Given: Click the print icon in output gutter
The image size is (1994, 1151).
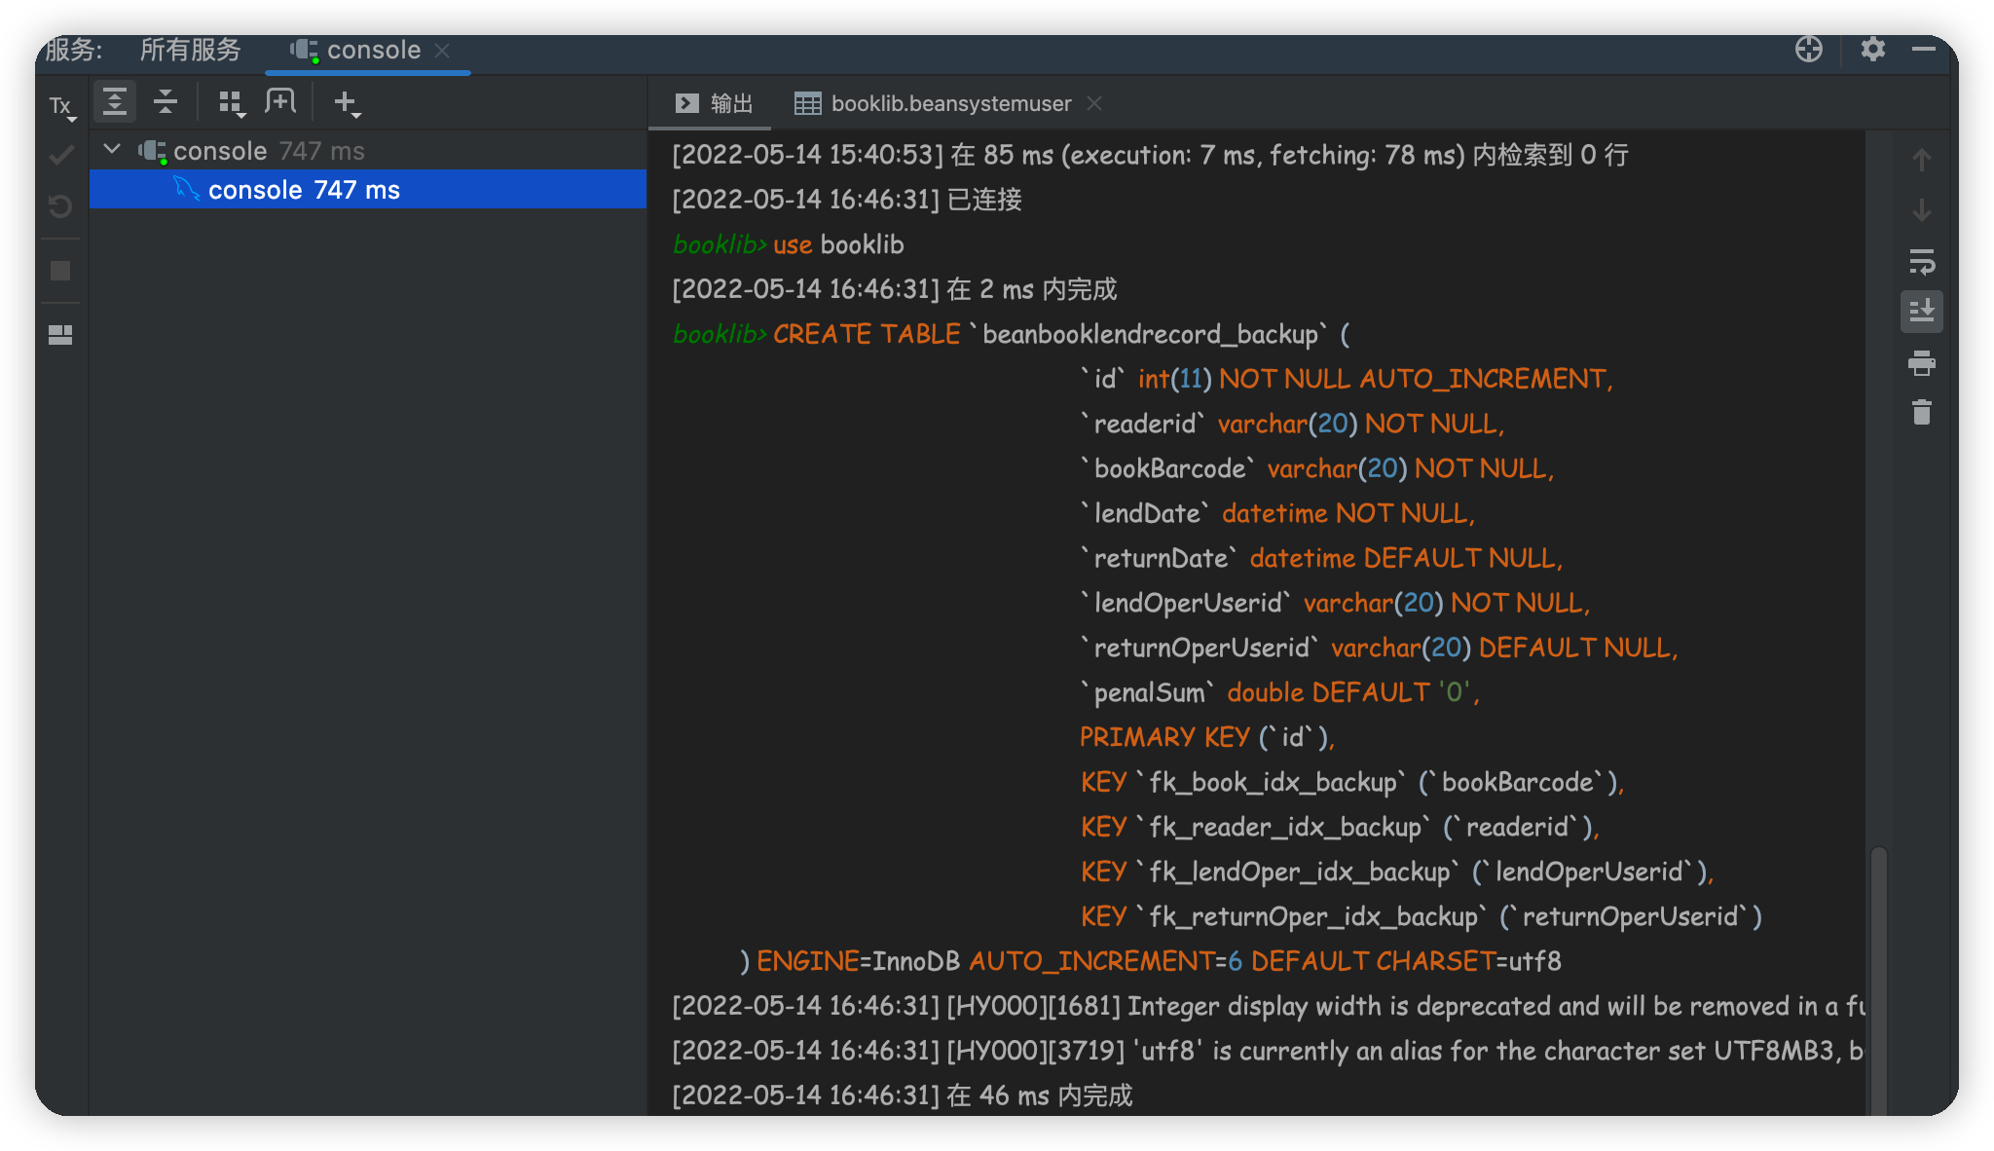Looking at the screenshot, I should pos(1922,363).
